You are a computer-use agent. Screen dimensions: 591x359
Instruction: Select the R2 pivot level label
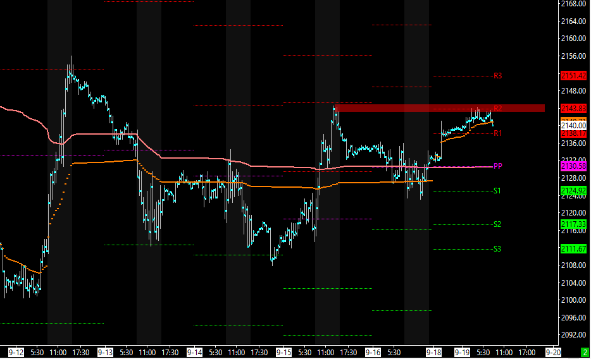tap(497, 109)
